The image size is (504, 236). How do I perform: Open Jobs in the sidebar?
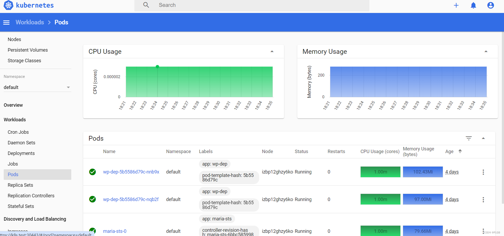pos(13,164)
